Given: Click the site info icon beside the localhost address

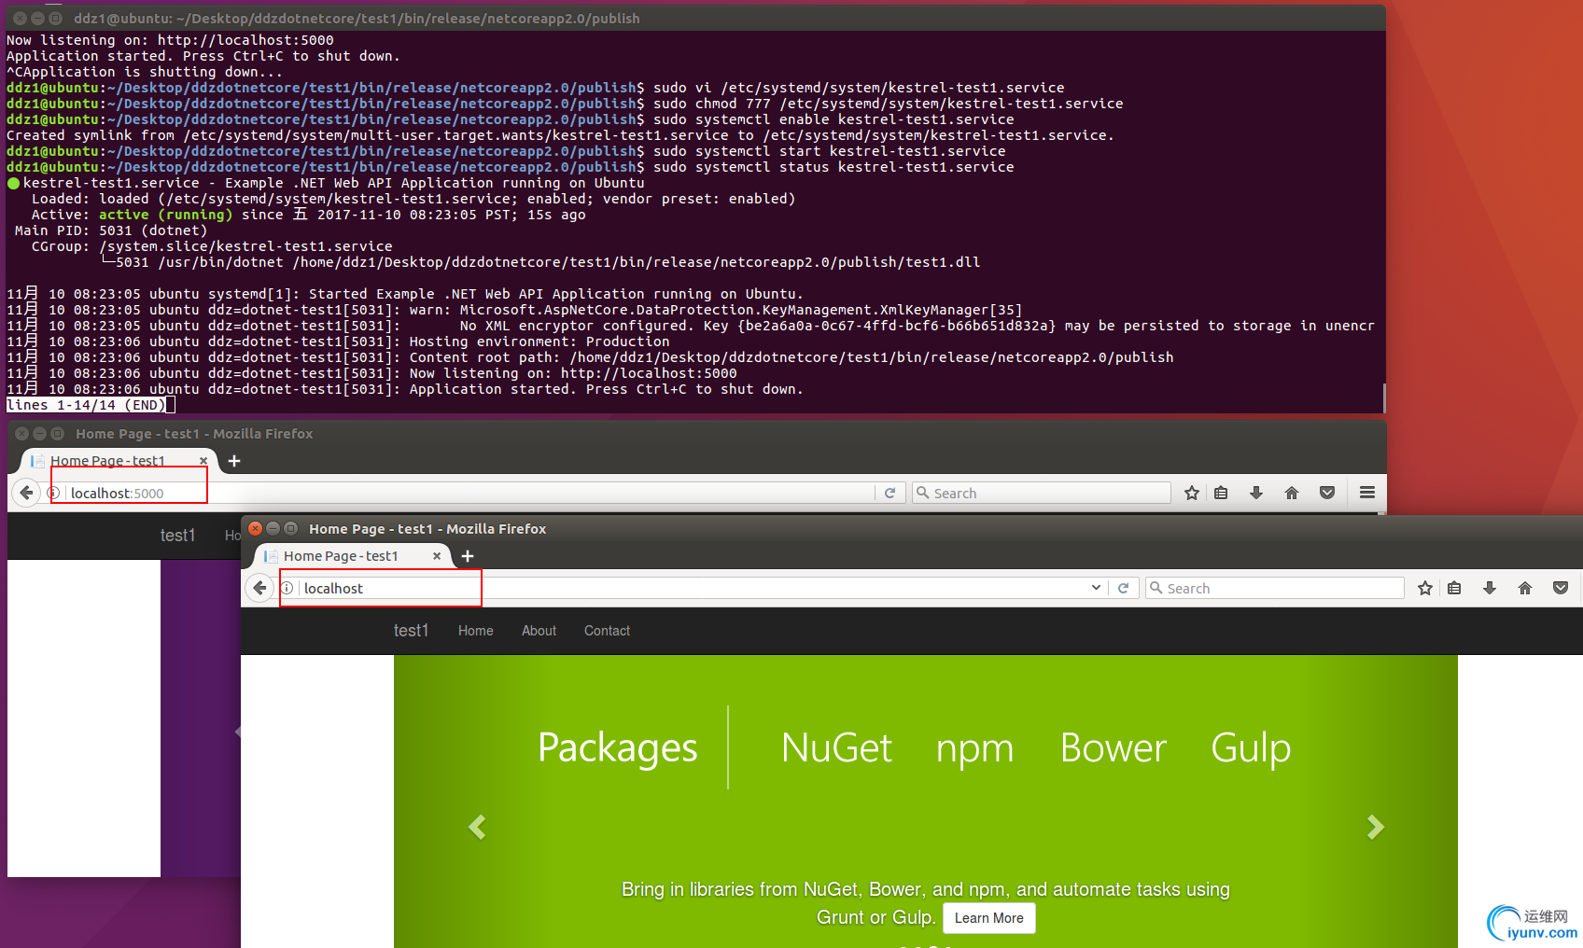Looking at the screenshot, I should pos(287,588).
